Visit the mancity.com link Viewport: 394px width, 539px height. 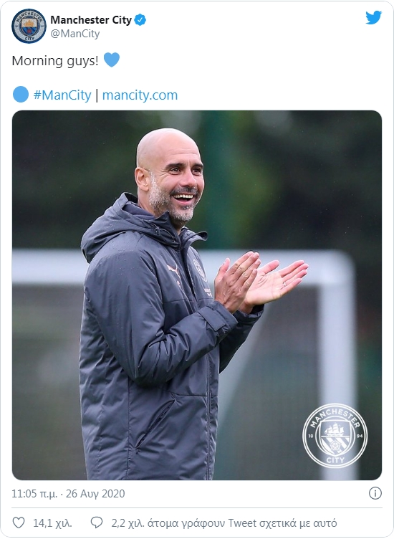pos(140,95)
